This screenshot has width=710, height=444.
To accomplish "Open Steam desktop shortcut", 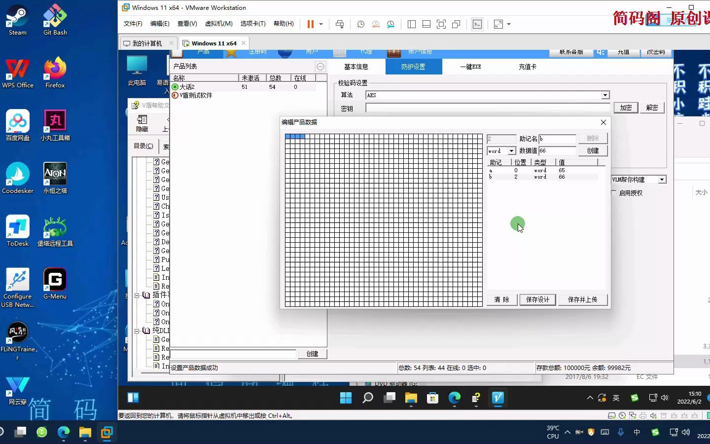I will coord(18,20).
